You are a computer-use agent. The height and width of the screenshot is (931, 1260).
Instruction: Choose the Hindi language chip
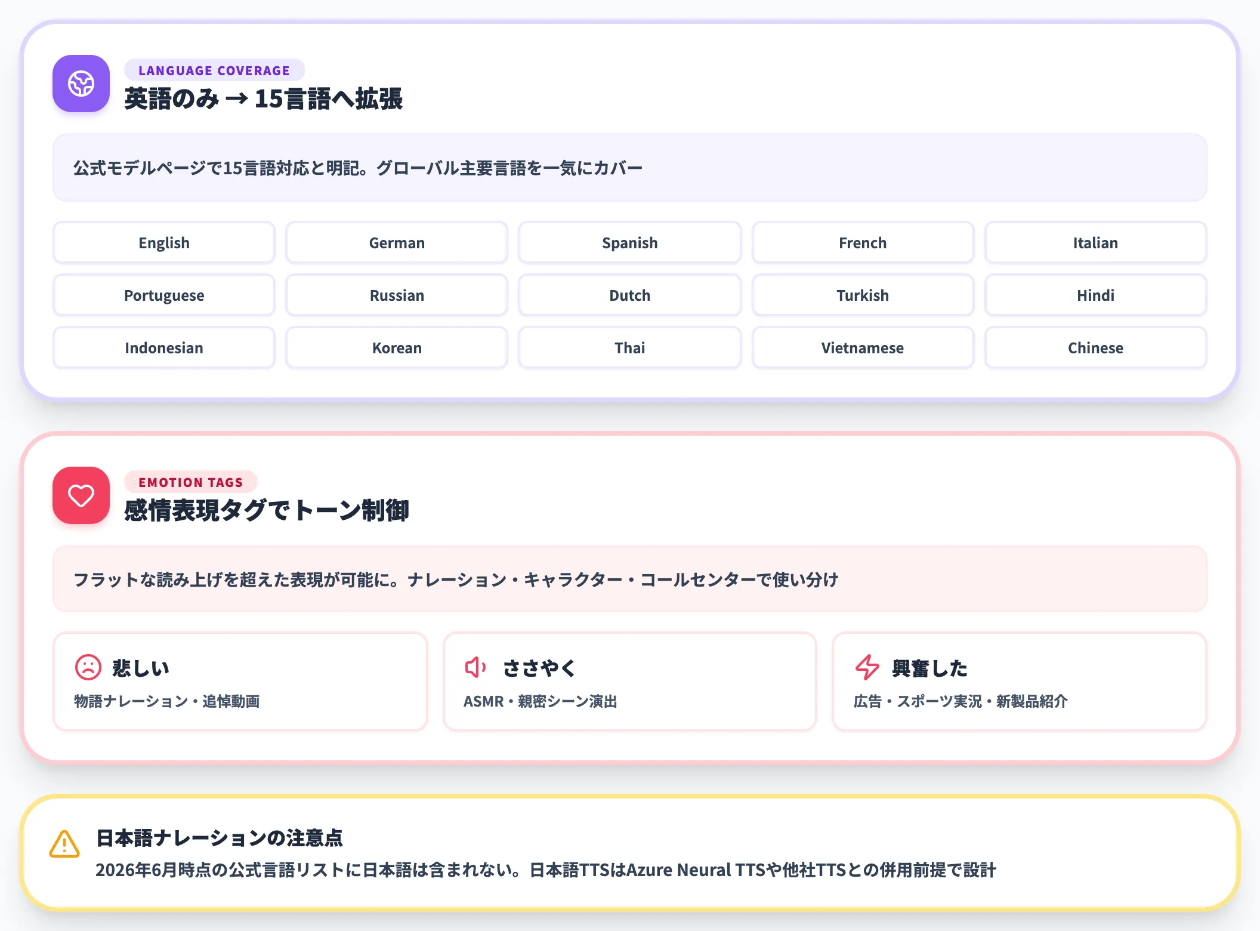pos(1095,295)
